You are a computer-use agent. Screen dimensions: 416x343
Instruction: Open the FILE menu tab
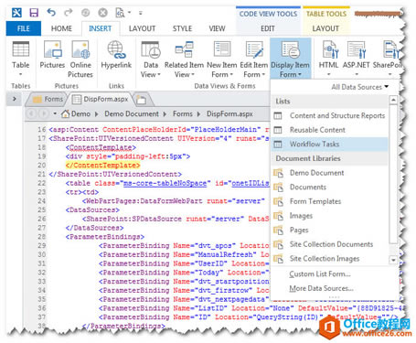coord(24,28)
